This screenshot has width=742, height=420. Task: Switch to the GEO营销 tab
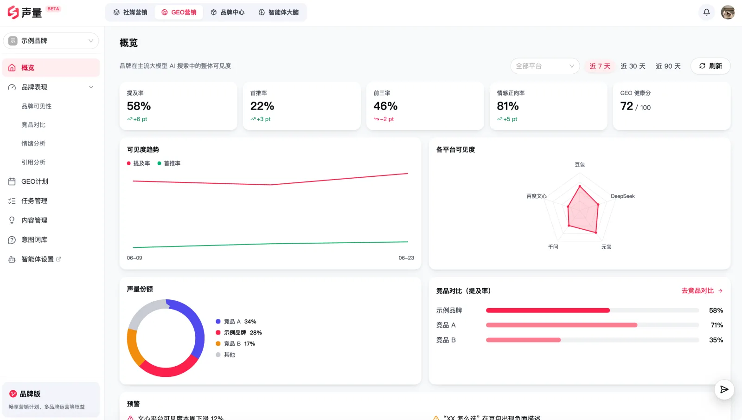[x=179, y=13]
